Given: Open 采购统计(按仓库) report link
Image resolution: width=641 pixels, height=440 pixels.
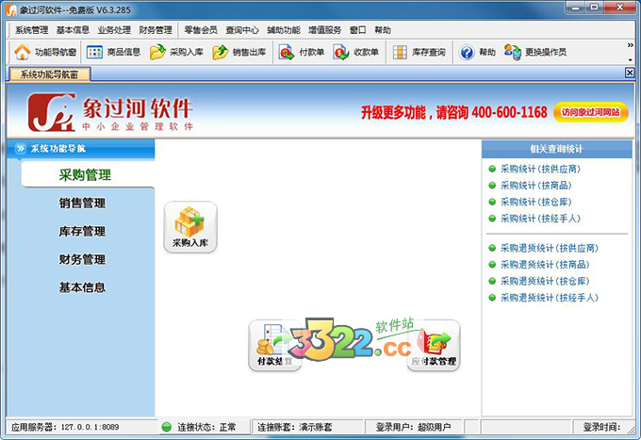Looking at the screenshot, I should pyautogui.click(x=535, y=202).
